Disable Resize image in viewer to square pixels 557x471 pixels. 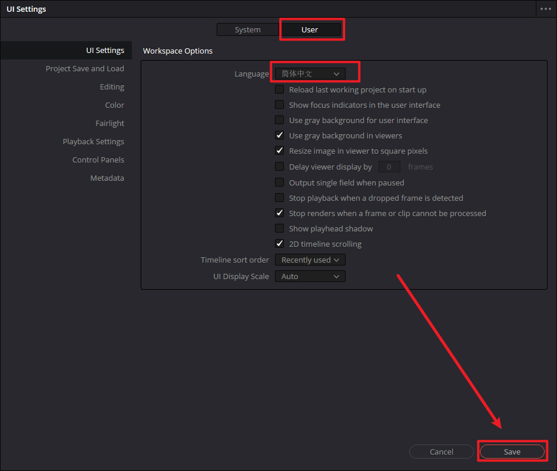280,151
